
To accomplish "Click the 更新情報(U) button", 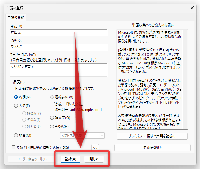I will tap(152, 148).
